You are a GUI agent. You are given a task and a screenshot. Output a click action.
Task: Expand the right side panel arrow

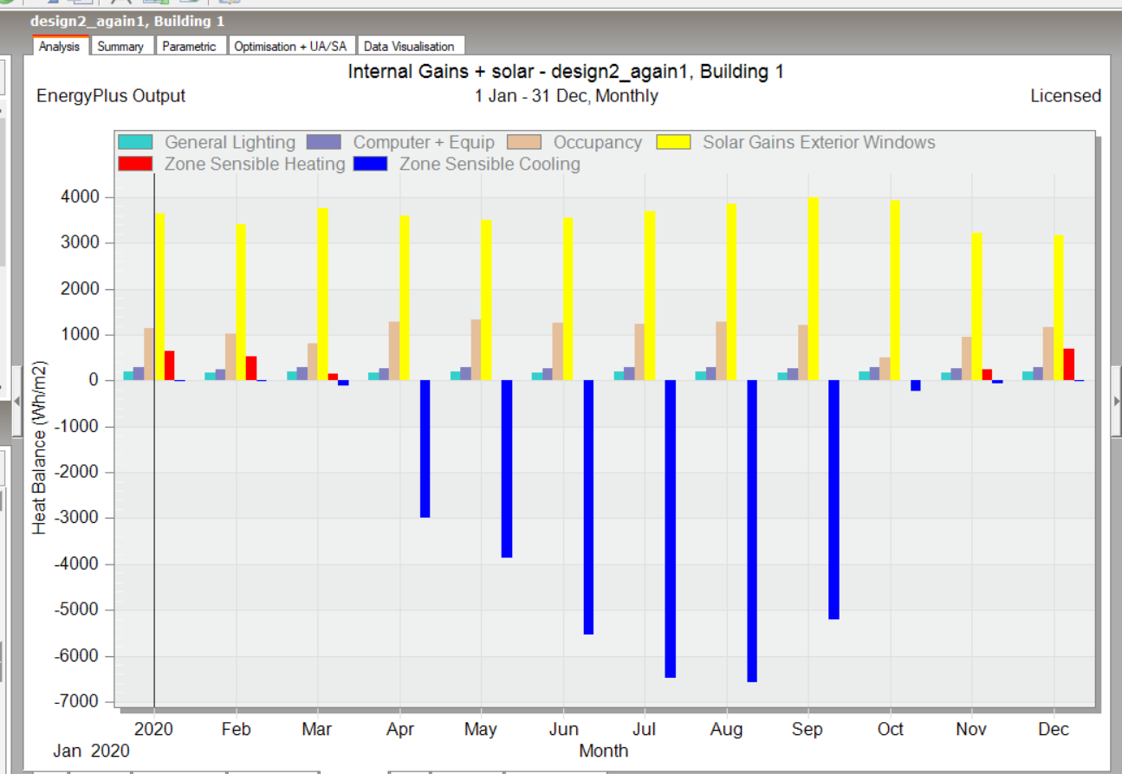(x=1117, y=401)
